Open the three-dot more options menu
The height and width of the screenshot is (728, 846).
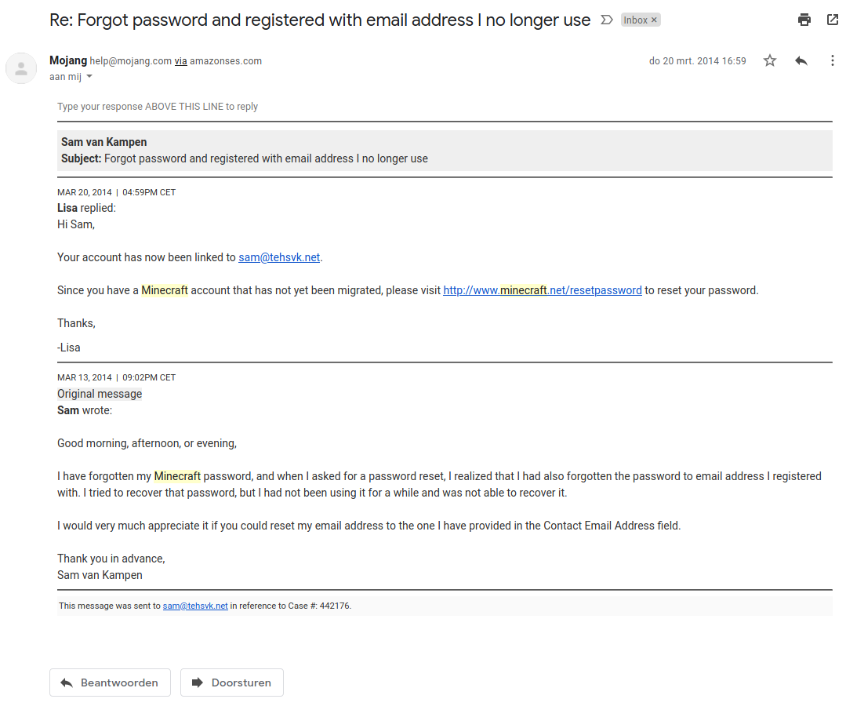(833, 60)
